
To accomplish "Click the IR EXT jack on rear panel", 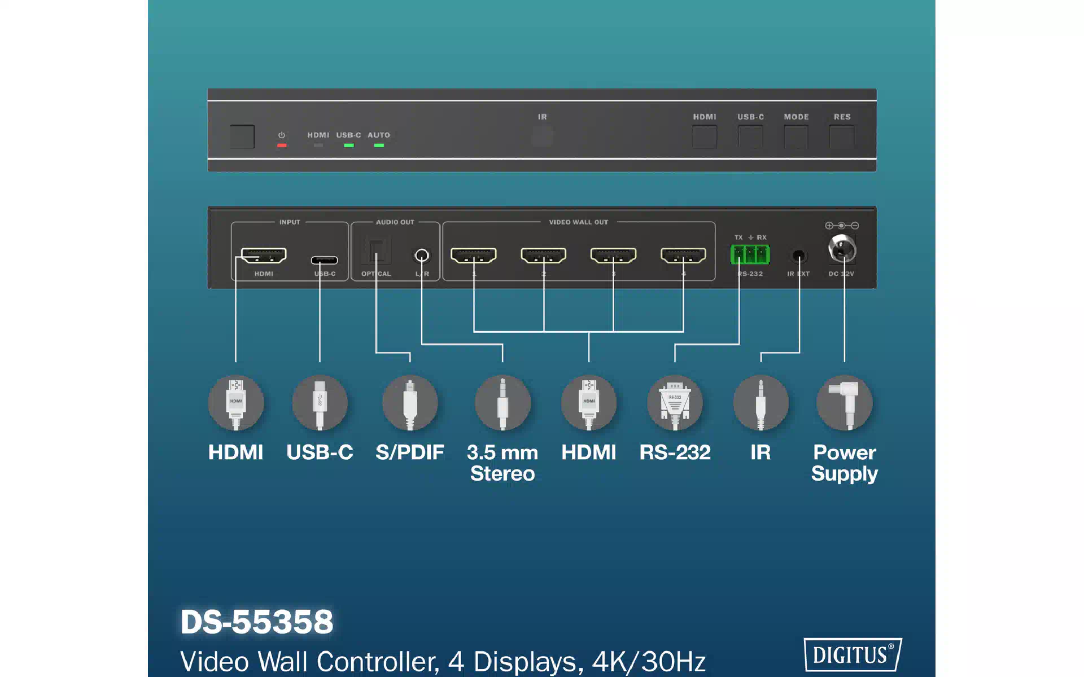I will pyautogui.click(x=798, y=256).
